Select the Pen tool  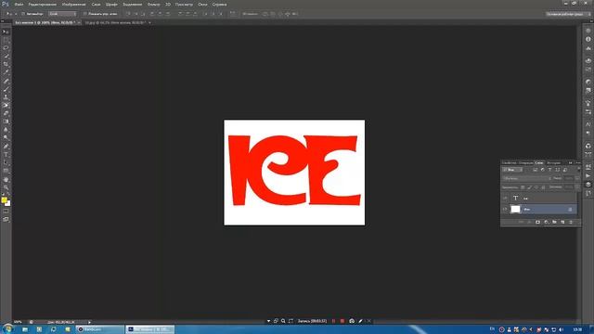click(6, 147)
